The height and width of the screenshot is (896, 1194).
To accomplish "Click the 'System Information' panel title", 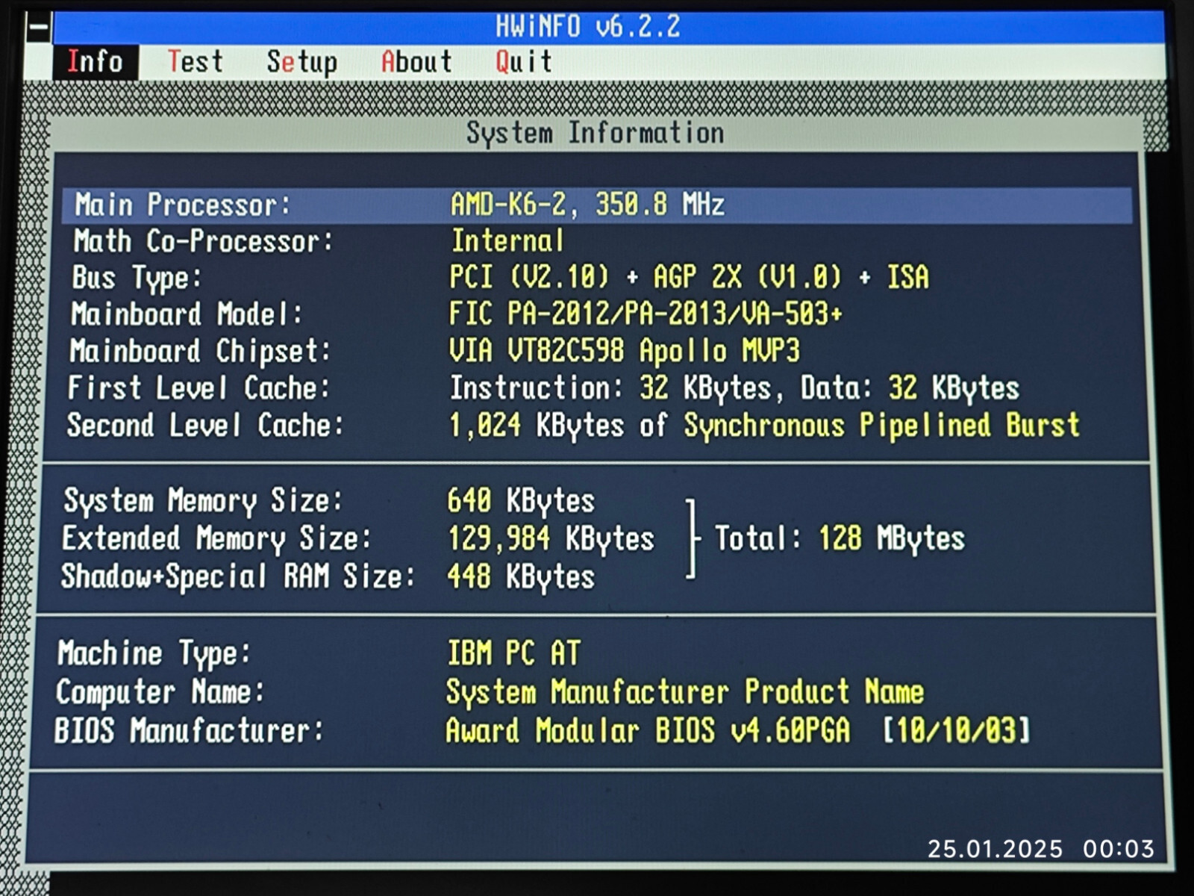I will (596, 133).
